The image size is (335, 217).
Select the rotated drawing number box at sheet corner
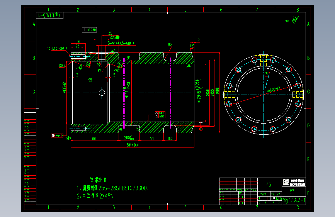(49, 15)
